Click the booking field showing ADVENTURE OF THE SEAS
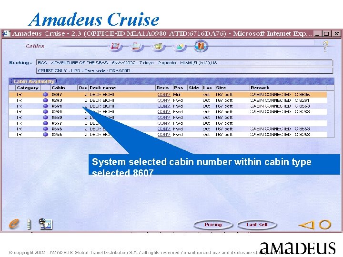This screenshot has width=343, height=257. (x=184, y=63)
